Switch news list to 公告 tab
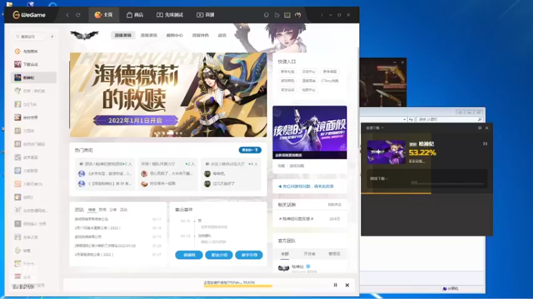 coord(113,210)
